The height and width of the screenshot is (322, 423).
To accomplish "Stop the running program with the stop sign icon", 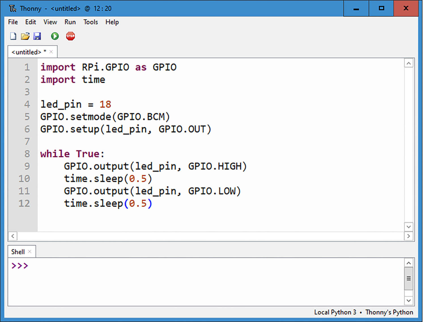I will (70, 36).
